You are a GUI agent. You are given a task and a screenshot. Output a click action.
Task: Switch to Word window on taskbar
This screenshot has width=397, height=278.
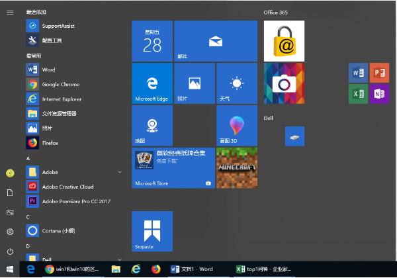click(192, 269)
